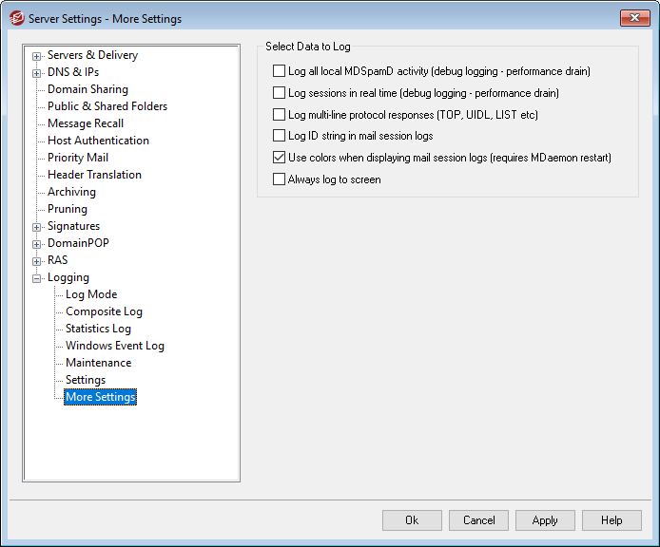
Task: Open Help for this dialog
Action: click(x=611, y=520)
